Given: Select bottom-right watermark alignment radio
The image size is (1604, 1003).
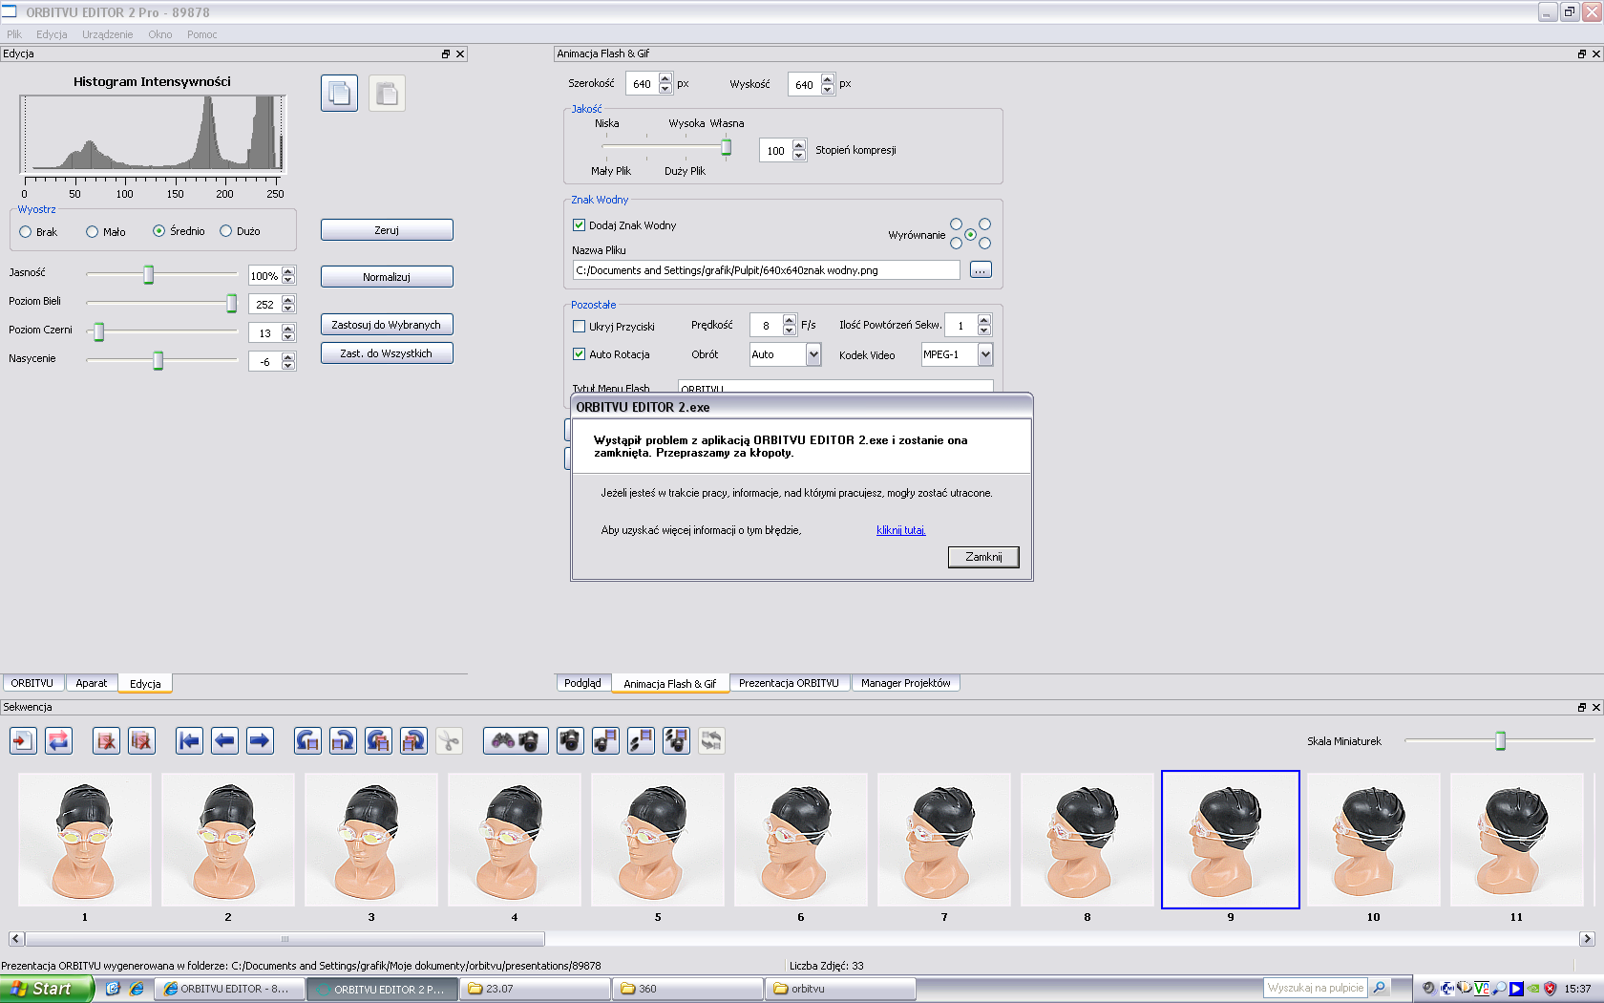Looking at the screenshot, I should [x=984, y=244].
